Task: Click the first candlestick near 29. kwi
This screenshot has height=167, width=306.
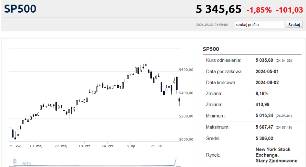Action: point(10,129)
